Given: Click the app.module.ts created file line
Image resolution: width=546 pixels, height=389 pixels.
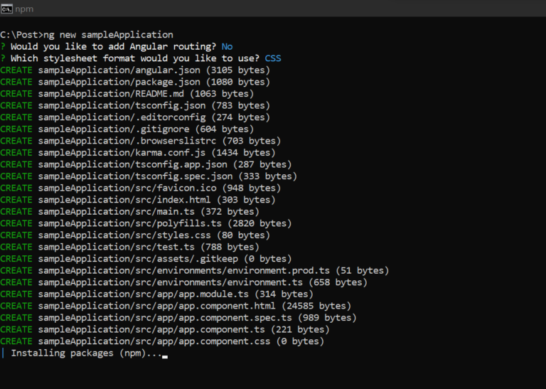Looking at the screenshot, I should point(156,294).
